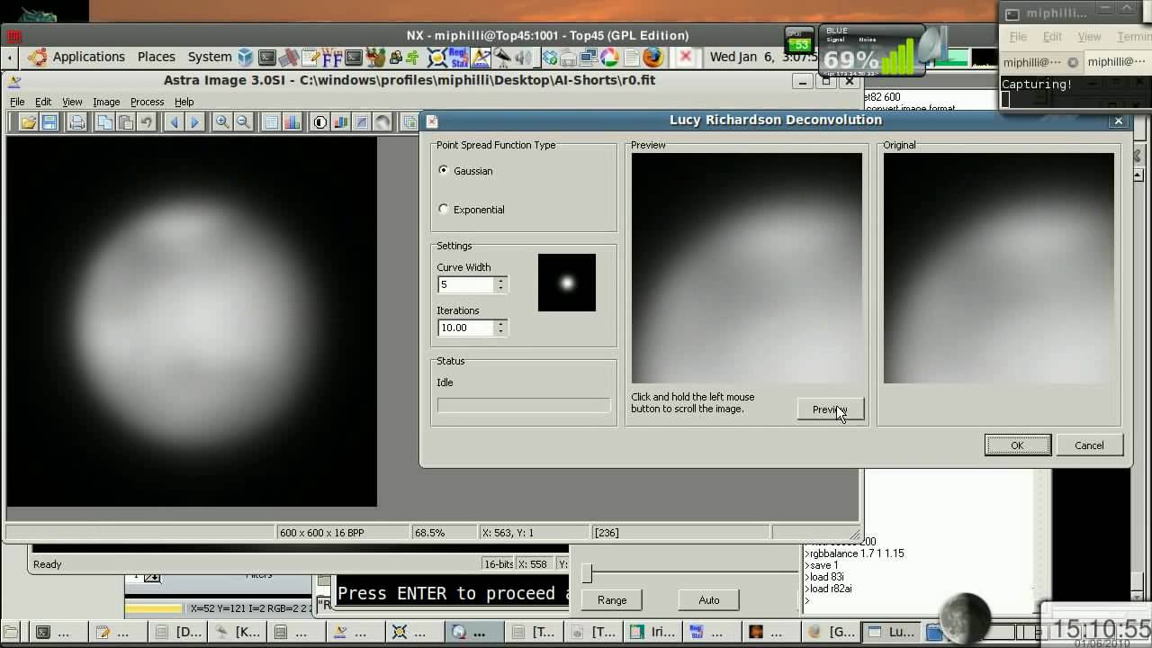Click the deconvolution status progress bar

[x=524, y=406]
